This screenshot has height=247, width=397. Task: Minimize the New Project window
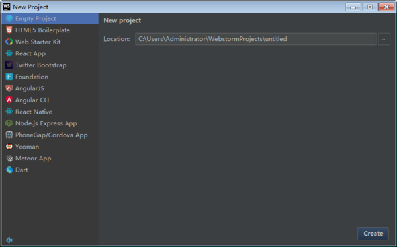pyautogui.click(x=353, y=7)
